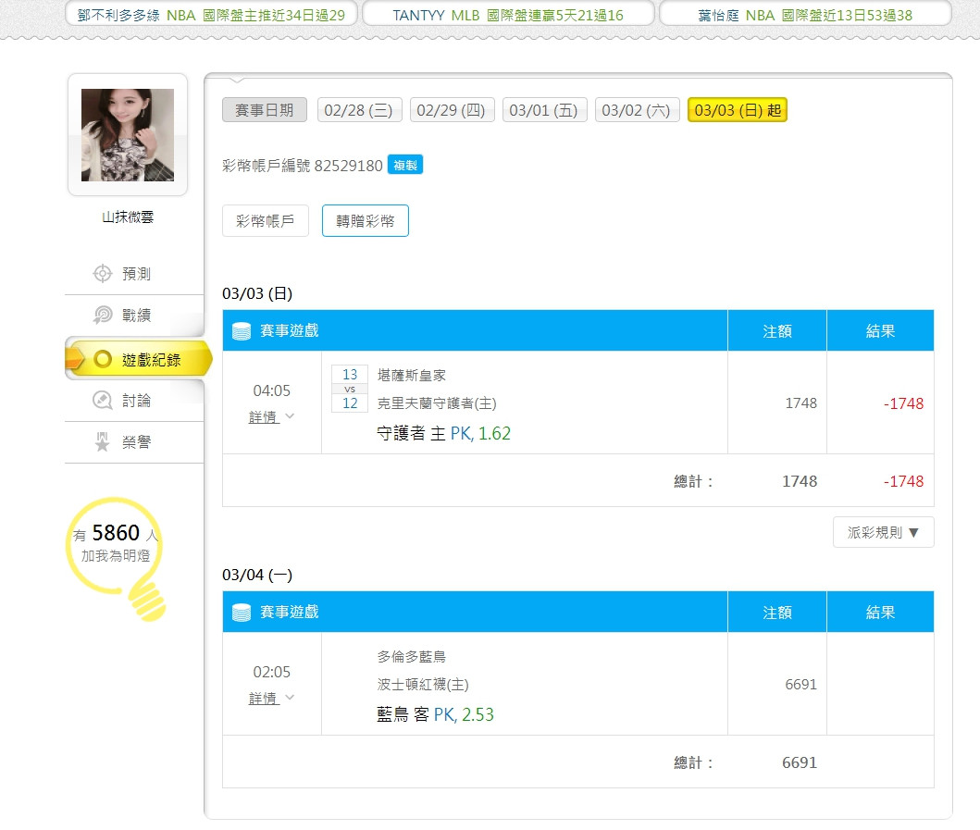Image resolution: width=980 pixels, height=830 pixels.
Task: Open 討論 in the sidebar menu
Action: (134, 400)
